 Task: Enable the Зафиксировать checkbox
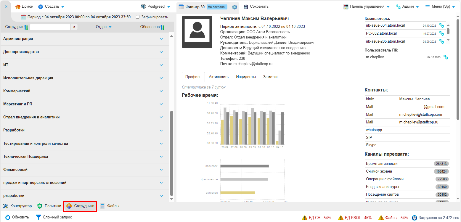point(138,17)
